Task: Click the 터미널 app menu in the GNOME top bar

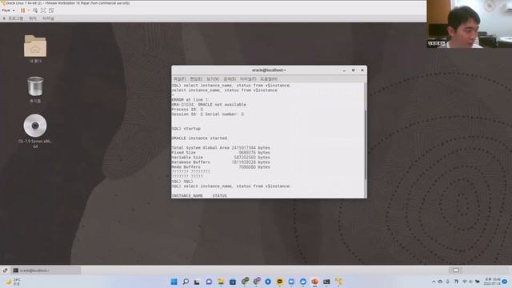Action: click(x=48, y=18)
